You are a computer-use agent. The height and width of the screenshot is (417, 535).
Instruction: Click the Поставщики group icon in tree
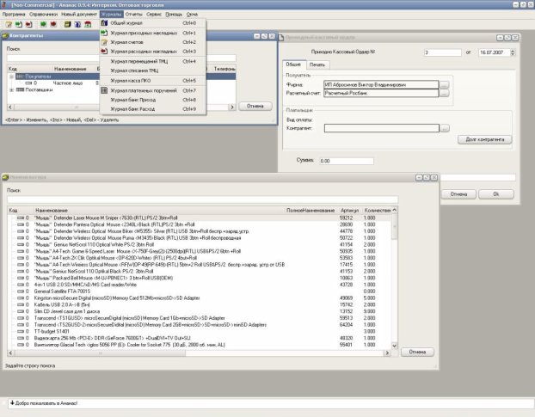click(20, 89)
